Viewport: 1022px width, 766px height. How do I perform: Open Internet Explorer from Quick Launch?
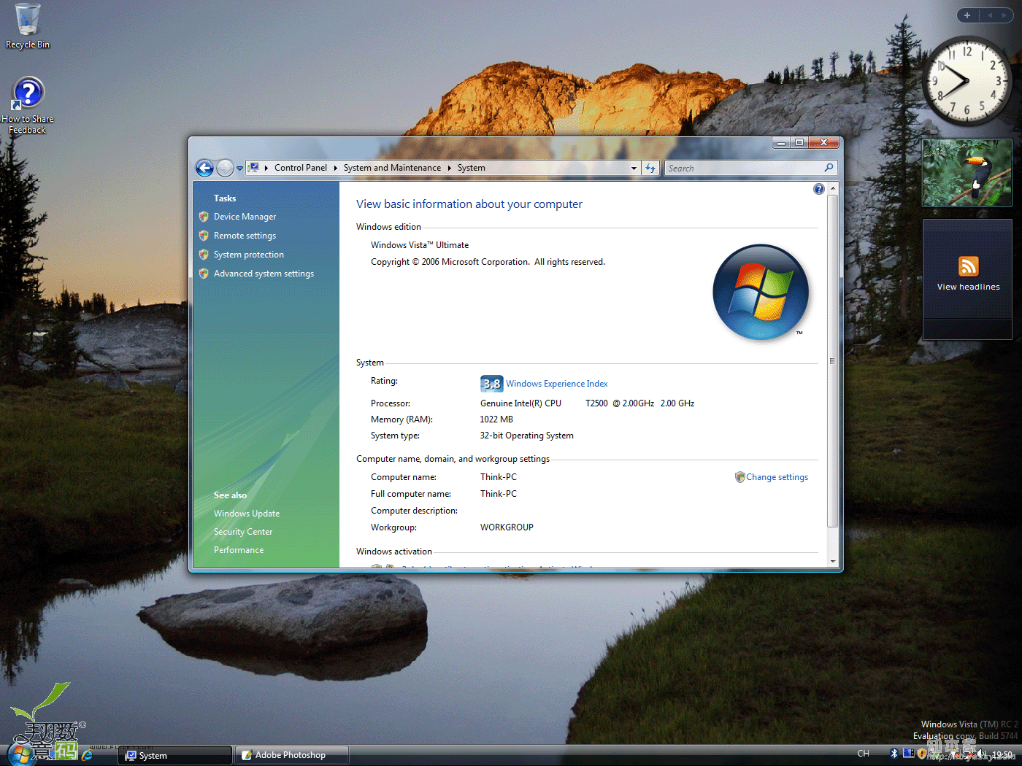[x=88, y=755]
